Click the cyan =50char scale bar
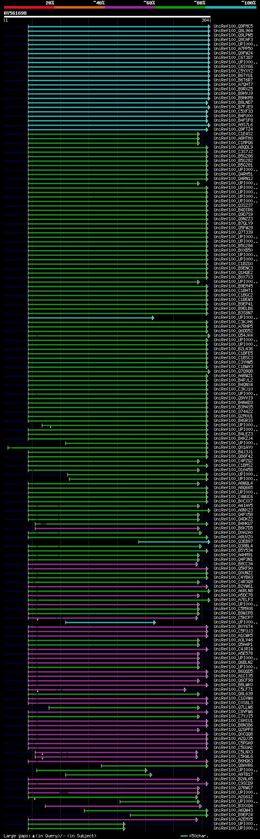The image size is (260, 839). pyautogui.click(x=184, y=836)
